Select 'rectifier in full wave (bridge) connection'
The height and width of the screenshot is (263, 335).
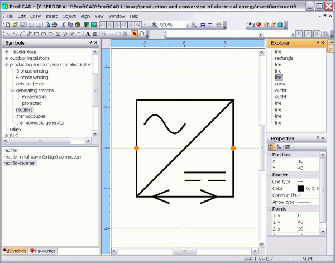click(42, 157)
